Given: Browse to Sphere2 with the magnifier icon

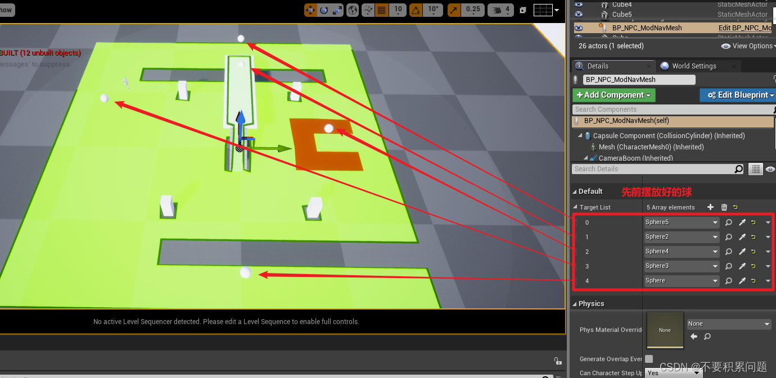Looking at the screenshot, I should click(729, 236).
